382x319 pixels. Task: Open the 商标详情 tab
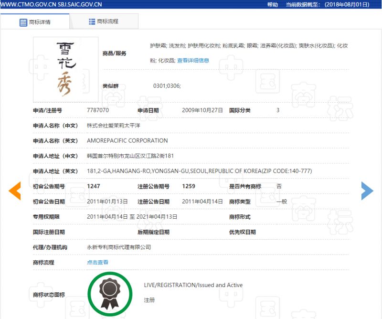pos(35,21)
